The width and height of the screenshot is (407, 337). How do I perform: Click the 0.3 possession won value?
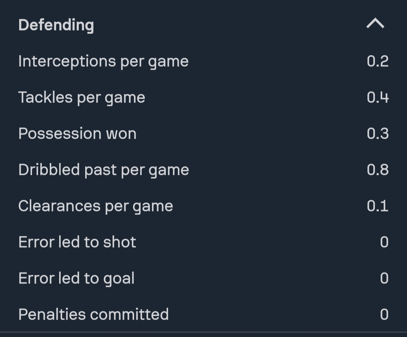coord(378,133)
